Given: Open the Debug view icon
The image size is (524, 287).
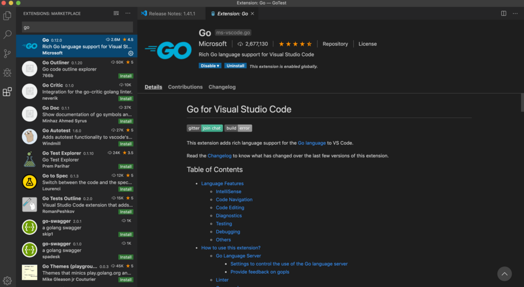Looking at the screenshot, I should click(7, 72).
